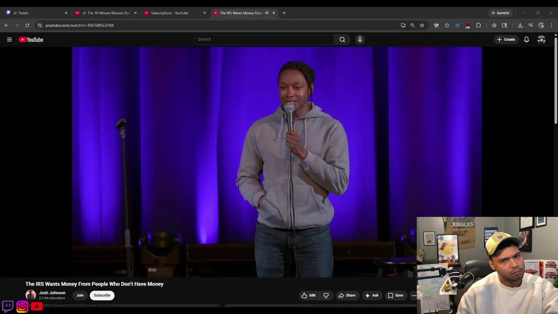Image resolution: width=558 pixels, height=314 pixels.
Task: Open the Chrome profile avatar
Action: [541, 25]
